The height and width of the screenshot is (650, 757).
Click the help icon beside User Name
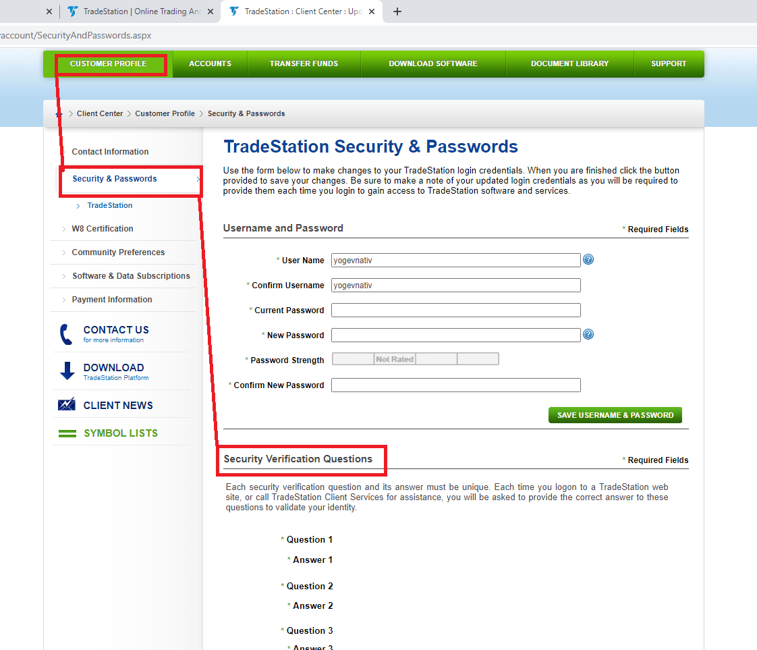click(588, 260)
